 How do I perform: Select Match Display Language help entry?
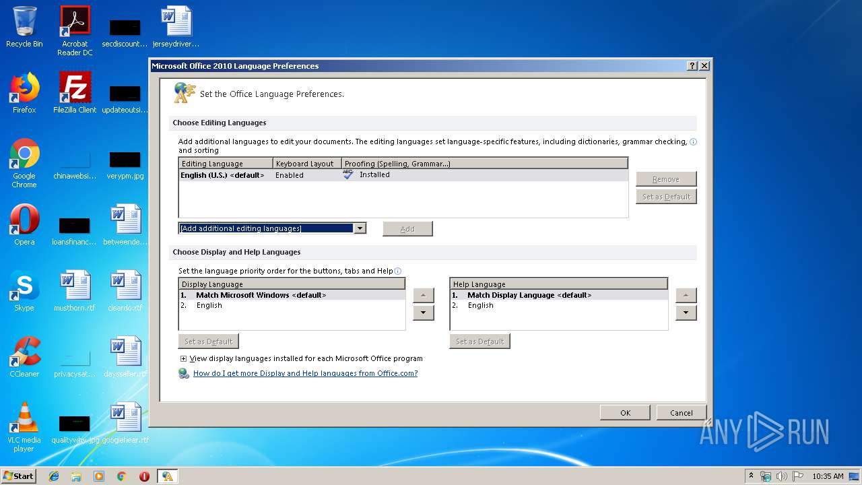click(559, 295)
